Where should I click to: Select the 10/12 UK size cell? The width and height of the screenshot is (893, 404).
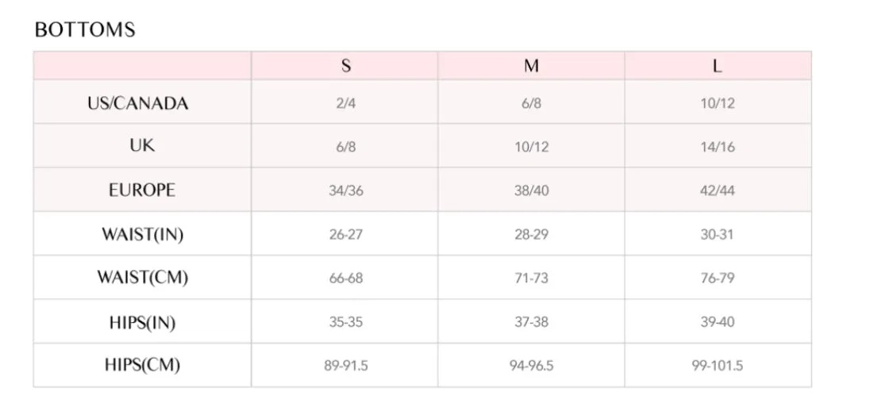click(x=531, y=147)
